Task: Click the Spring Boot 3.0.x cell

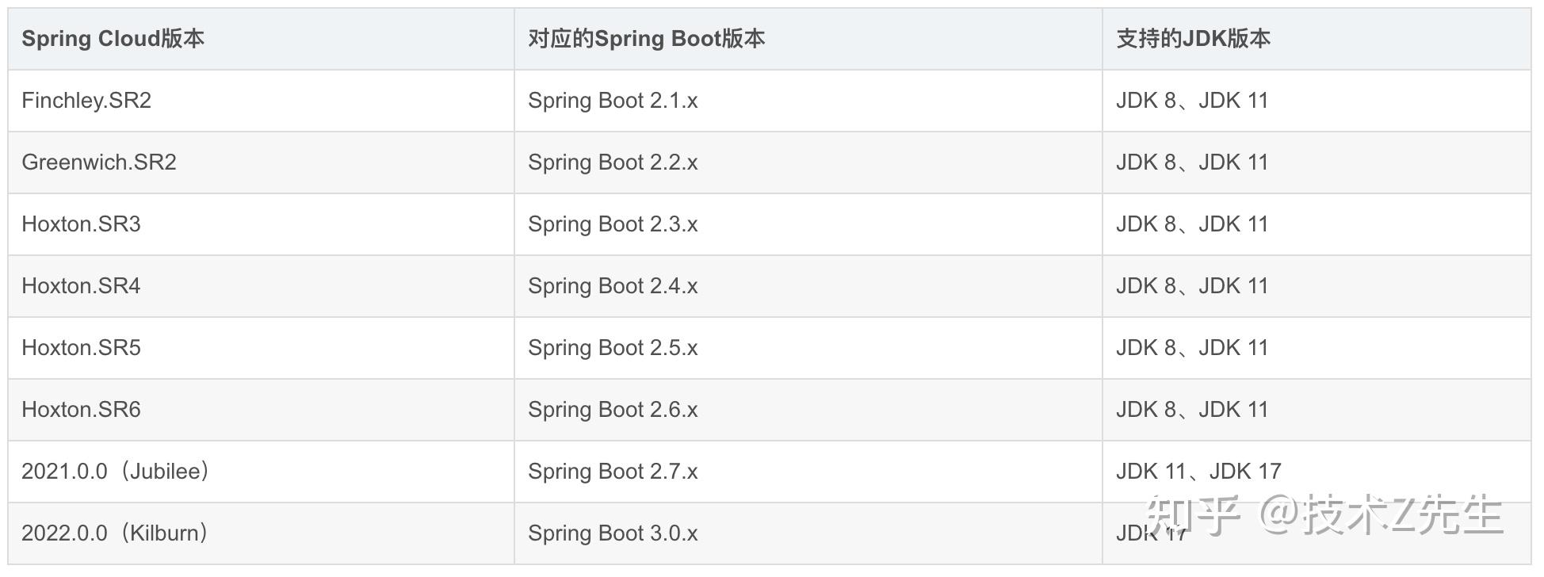Action: 613,533
